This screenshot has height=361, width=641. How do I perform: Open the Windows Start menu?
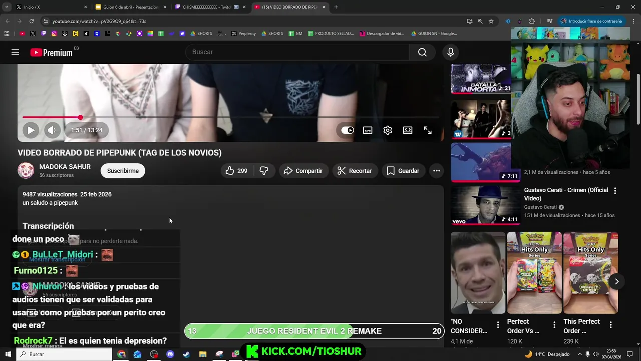[x=9, y=354]
